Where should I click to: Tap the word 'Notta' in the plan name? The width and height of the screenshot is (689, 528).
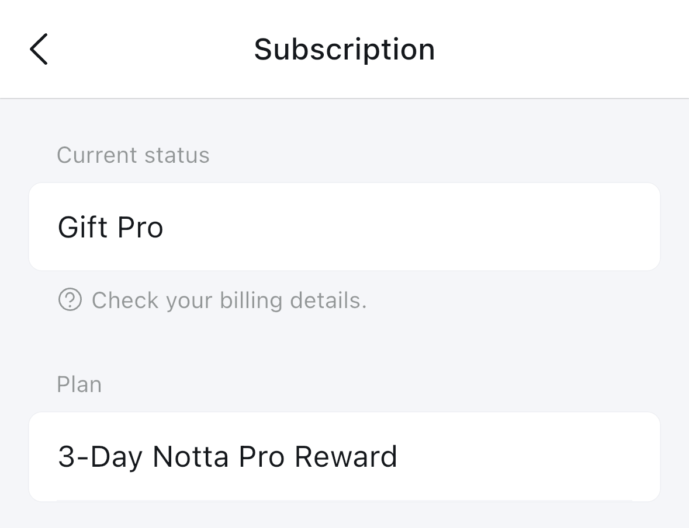coord(191,456)
